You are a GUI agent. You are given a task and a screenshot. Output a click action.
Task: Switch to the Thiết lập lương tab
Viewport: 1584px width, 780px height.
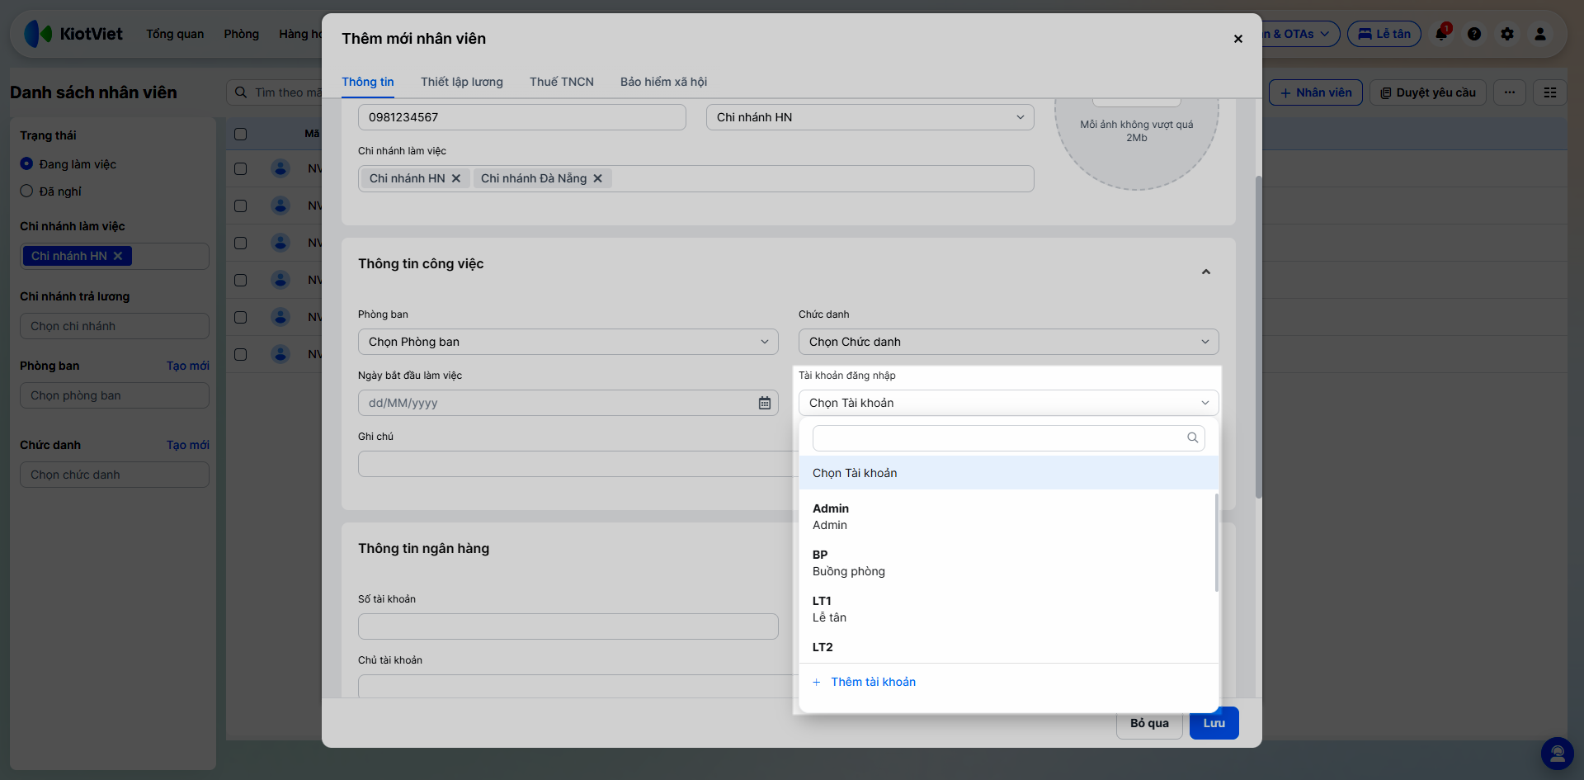(462, 82)
